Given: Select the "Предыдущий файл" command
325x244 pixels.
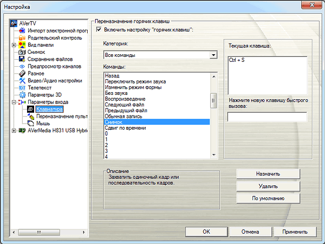Looking at the screenshot, I should coord(157,111).
